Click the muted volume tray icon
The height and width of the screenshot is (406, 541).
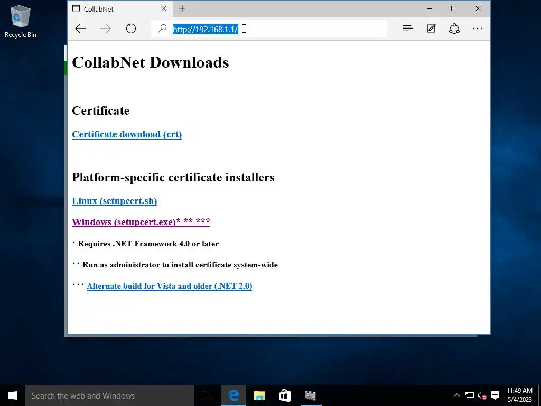[482, 395]
